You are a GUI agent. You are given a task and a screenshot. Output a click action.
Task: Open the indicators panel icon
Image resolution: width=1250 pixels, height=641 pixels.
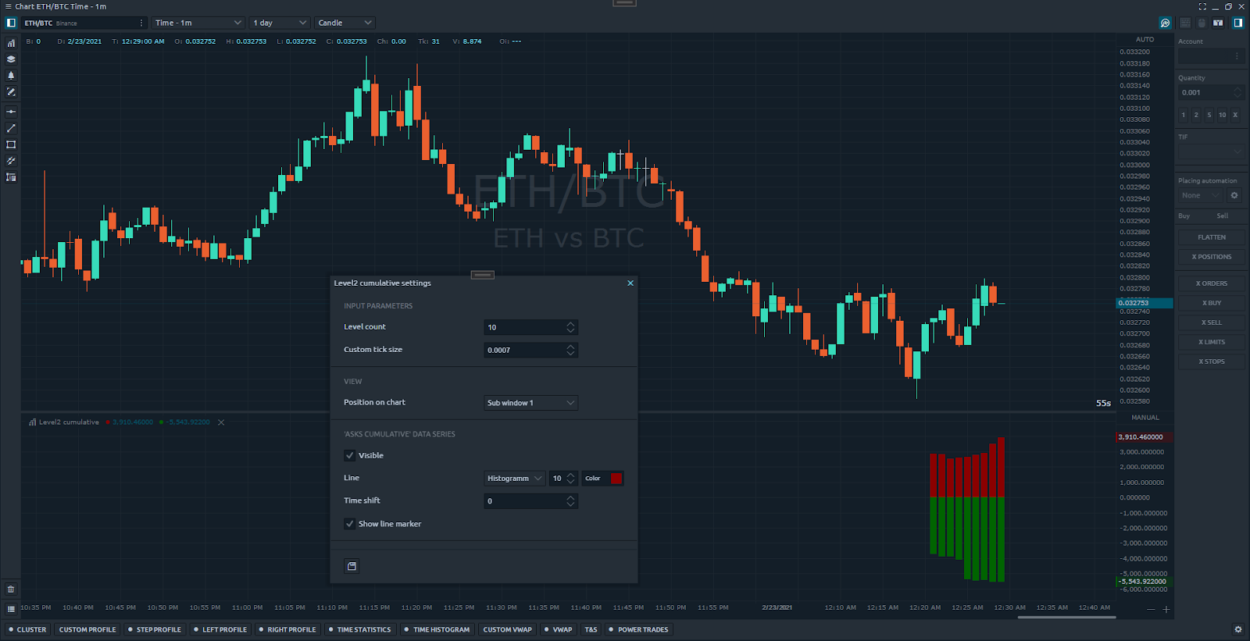point(11,43)
